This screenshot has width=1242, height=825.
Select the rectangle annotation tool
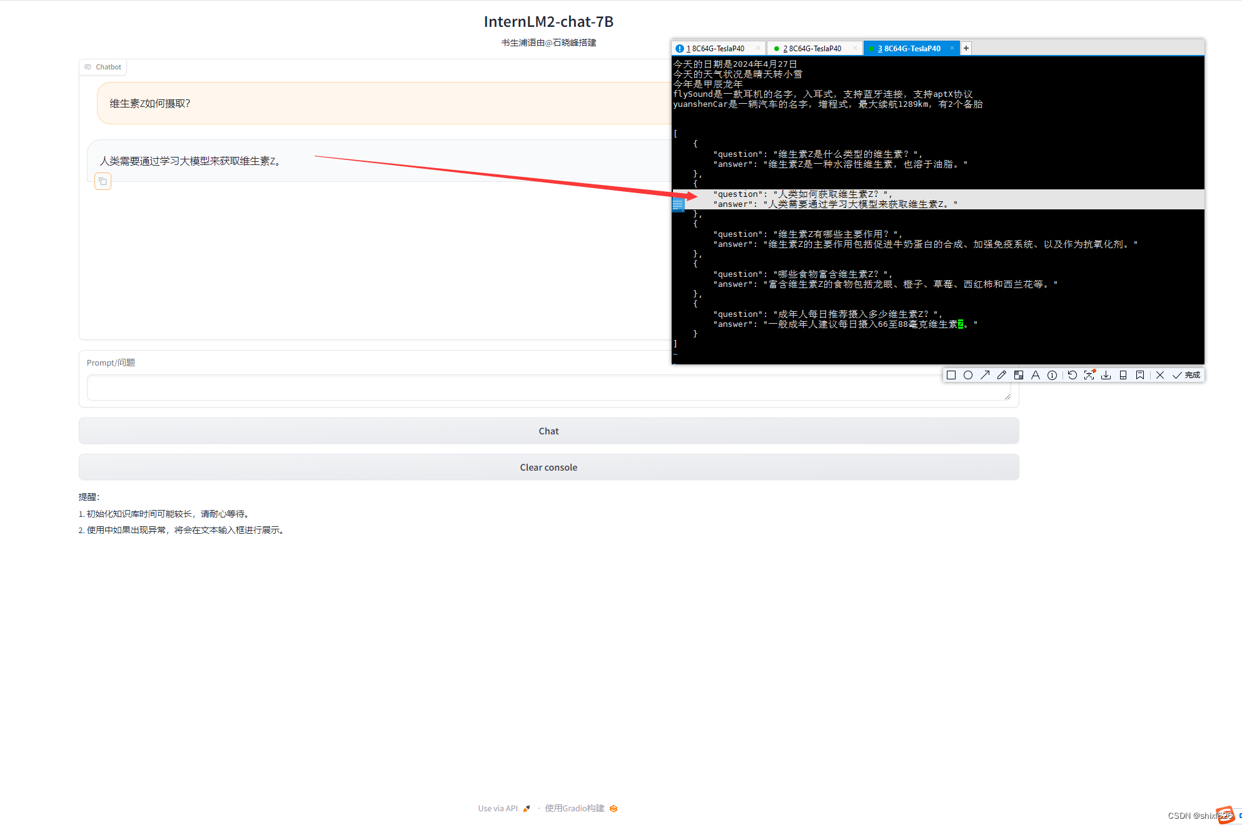click(x=951, y=374)
